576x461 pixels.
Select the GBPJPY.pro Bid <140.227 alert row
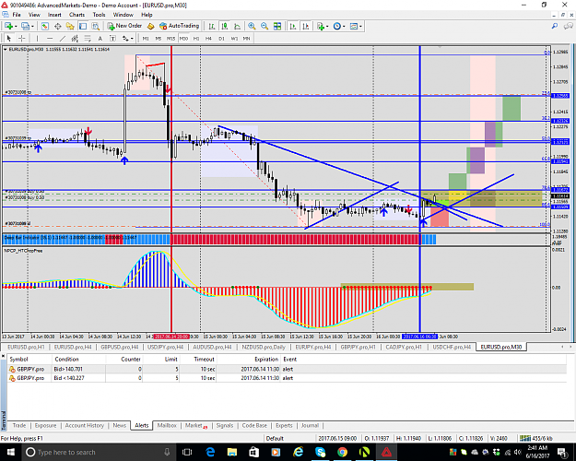point(287,378)
